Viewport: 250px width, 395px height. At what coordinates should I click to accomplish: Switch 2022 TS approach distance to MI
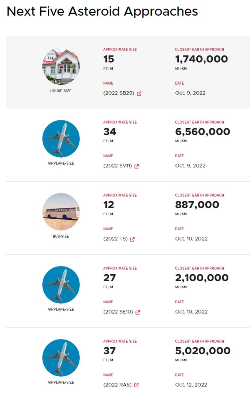pyautogui.click(x=177, y=214)
